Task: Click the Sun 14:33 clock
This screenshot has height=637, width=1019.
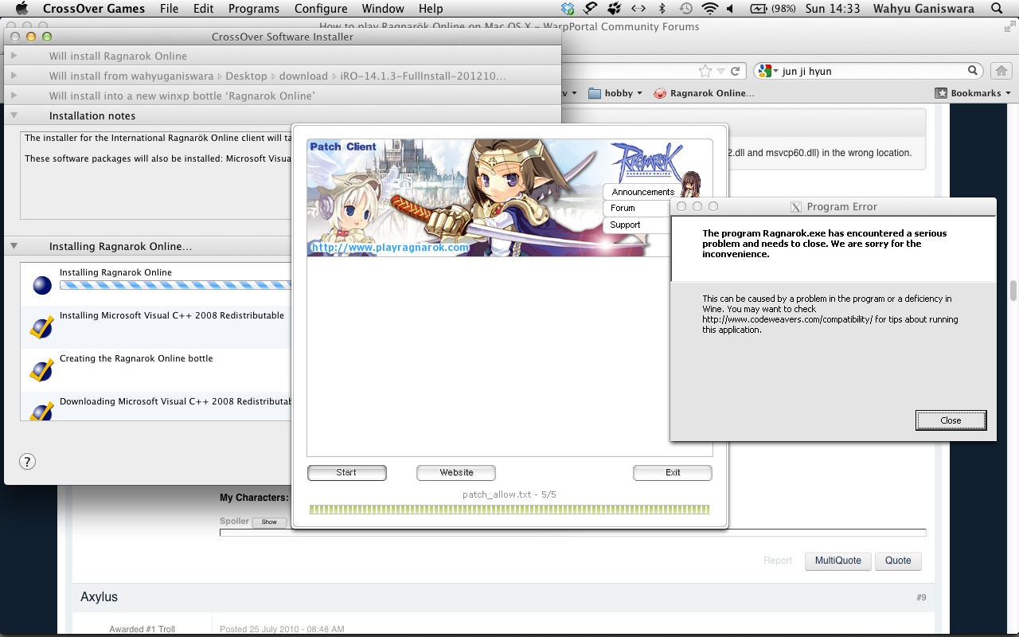Action: 832,9
